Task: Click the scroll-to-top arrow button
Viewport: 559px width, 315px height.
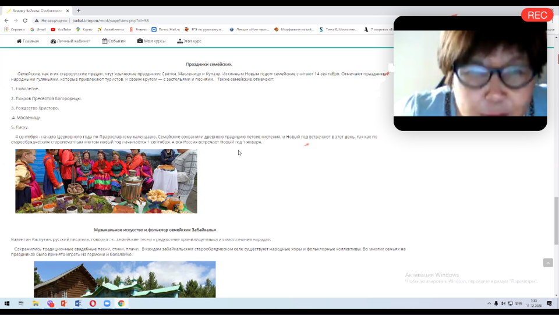Action: coord(548,263)
